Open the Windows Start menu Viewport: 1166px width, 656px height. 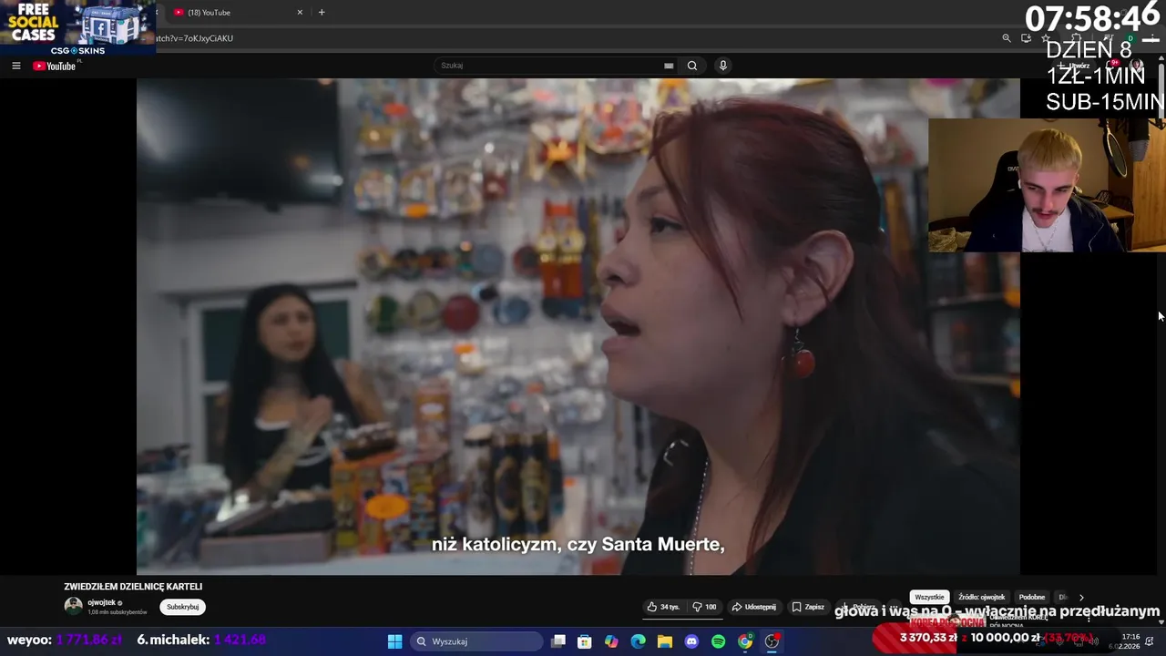click(394, 641)
